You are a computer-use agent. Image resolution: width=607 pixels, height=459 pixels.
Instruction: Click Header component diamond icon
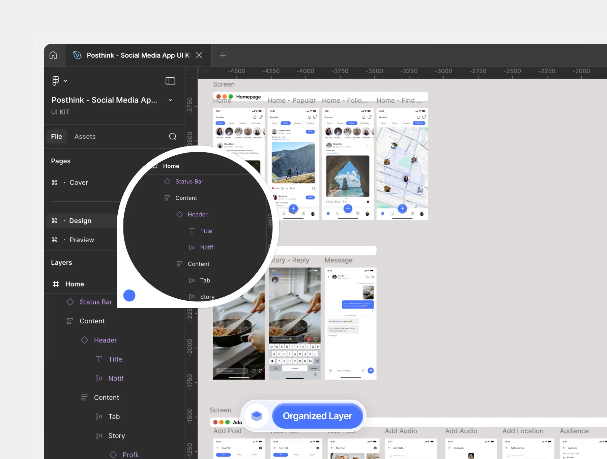[84, 340]
